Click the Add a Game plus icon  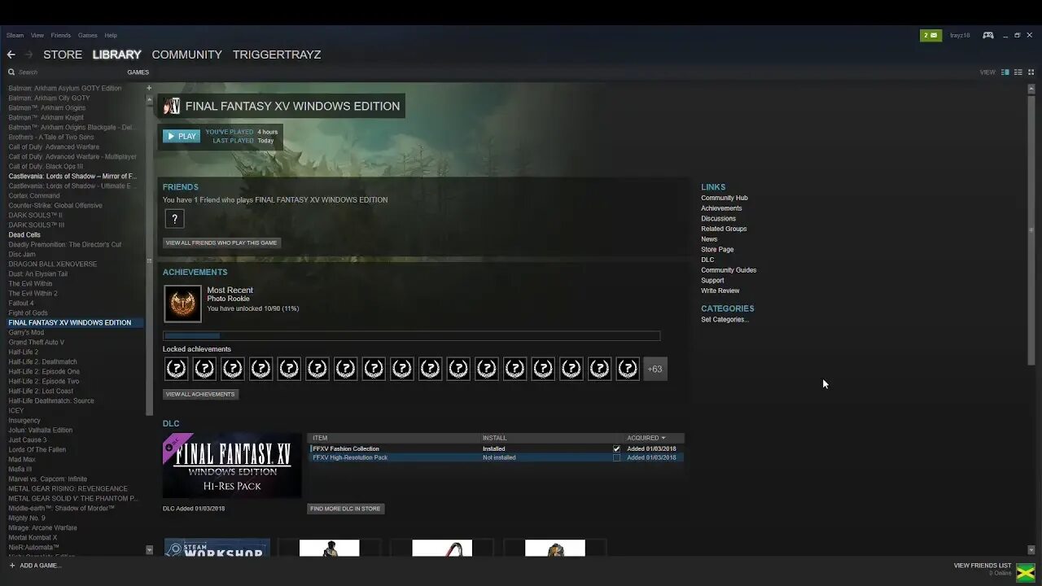click(12, 565)
